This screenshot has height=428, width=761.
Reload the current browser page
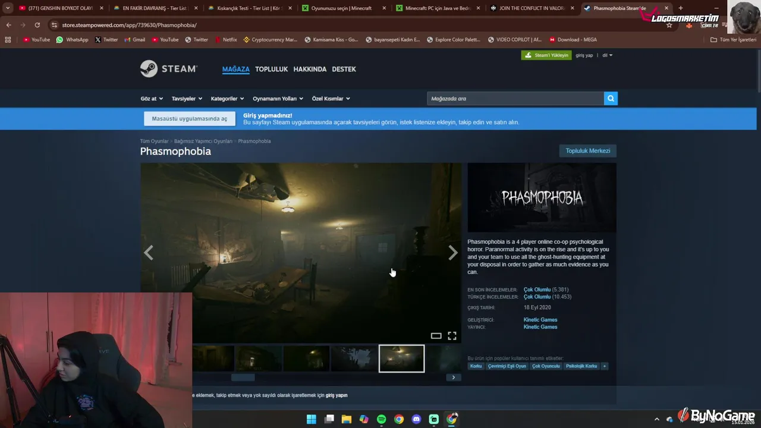(37, 25)
